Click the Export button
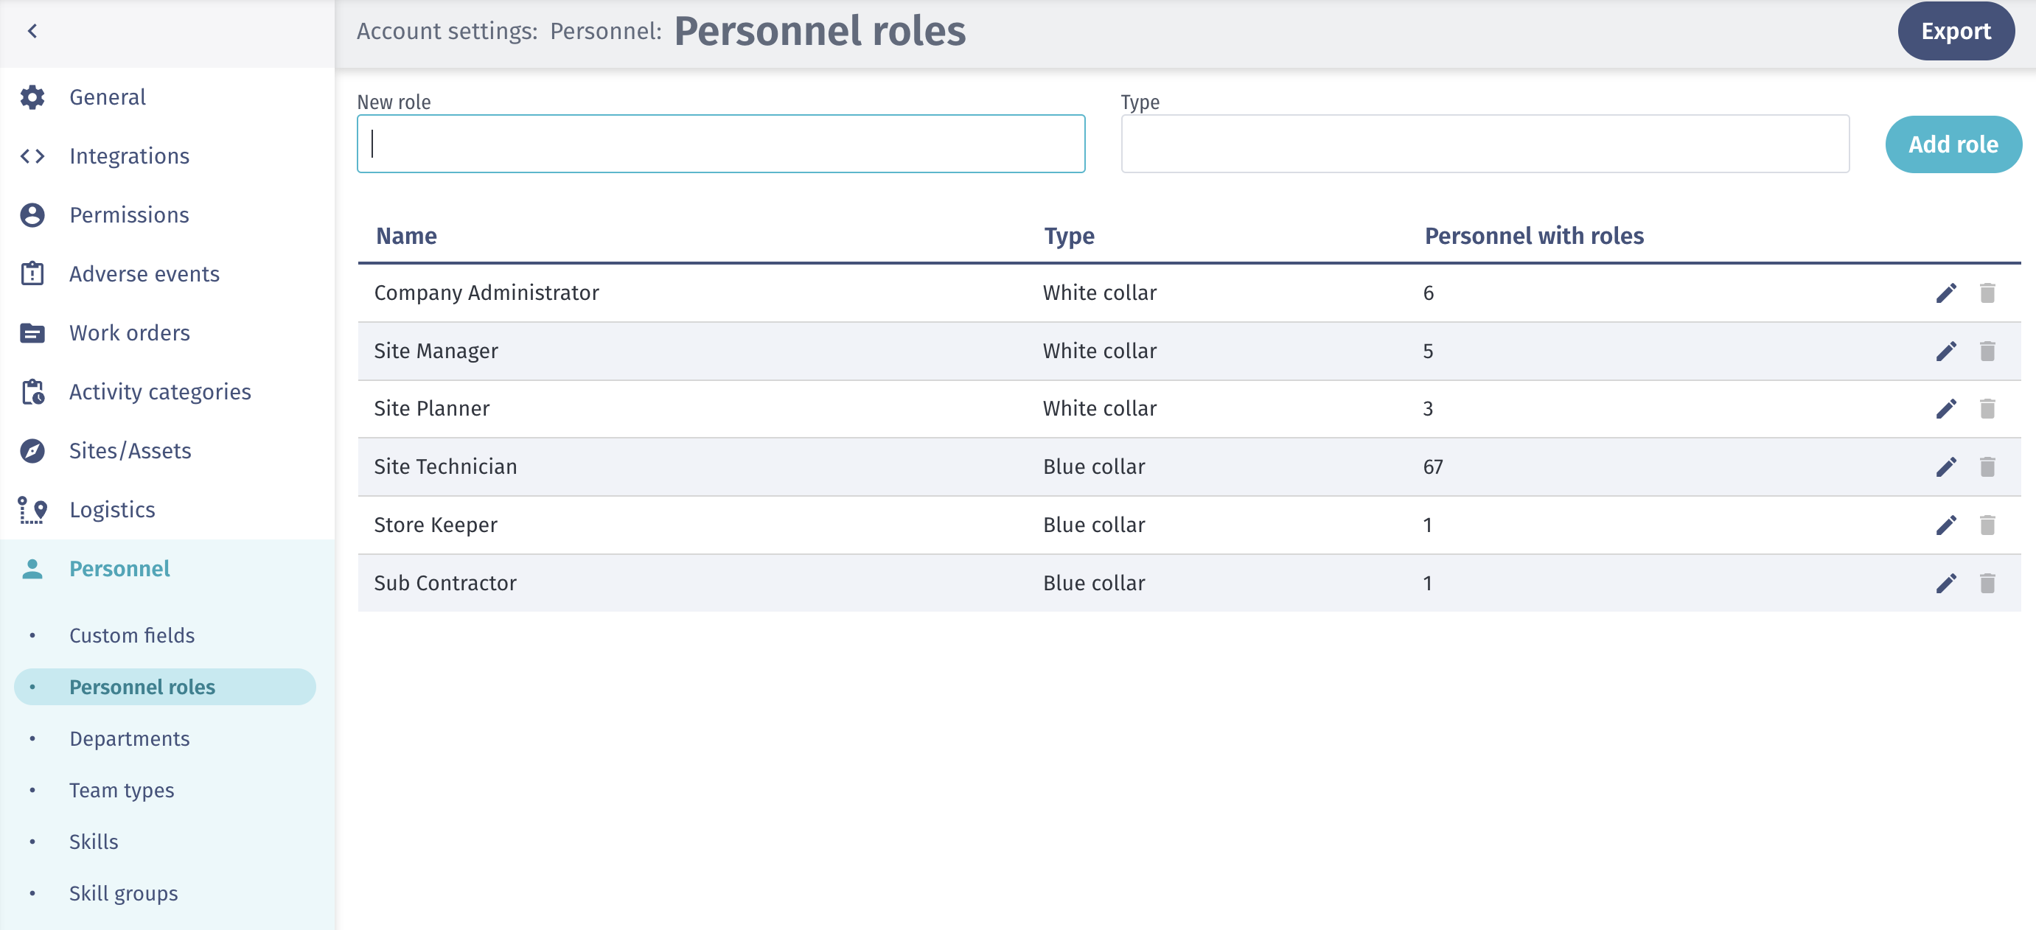 click(1956, 31)
